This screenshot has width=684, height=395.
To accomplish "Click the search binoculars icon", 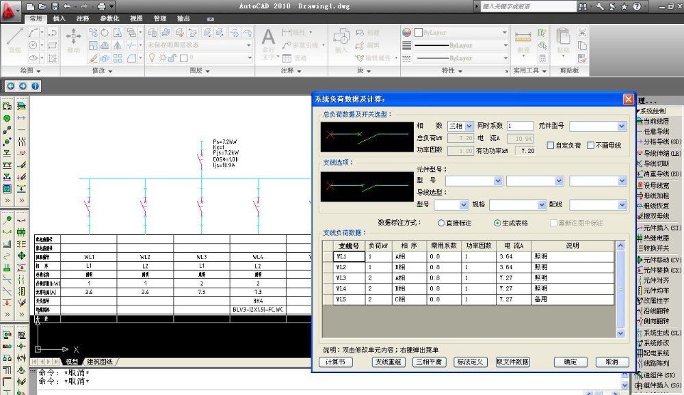I will (x=583, y=6).
